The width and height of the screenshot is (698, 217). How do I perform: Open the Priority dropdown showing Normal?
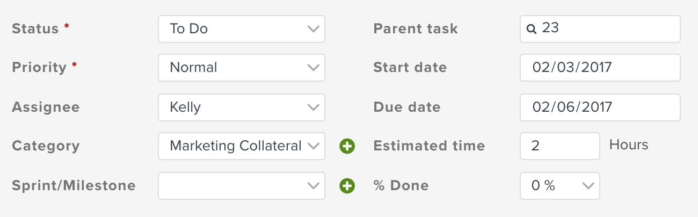242,68
